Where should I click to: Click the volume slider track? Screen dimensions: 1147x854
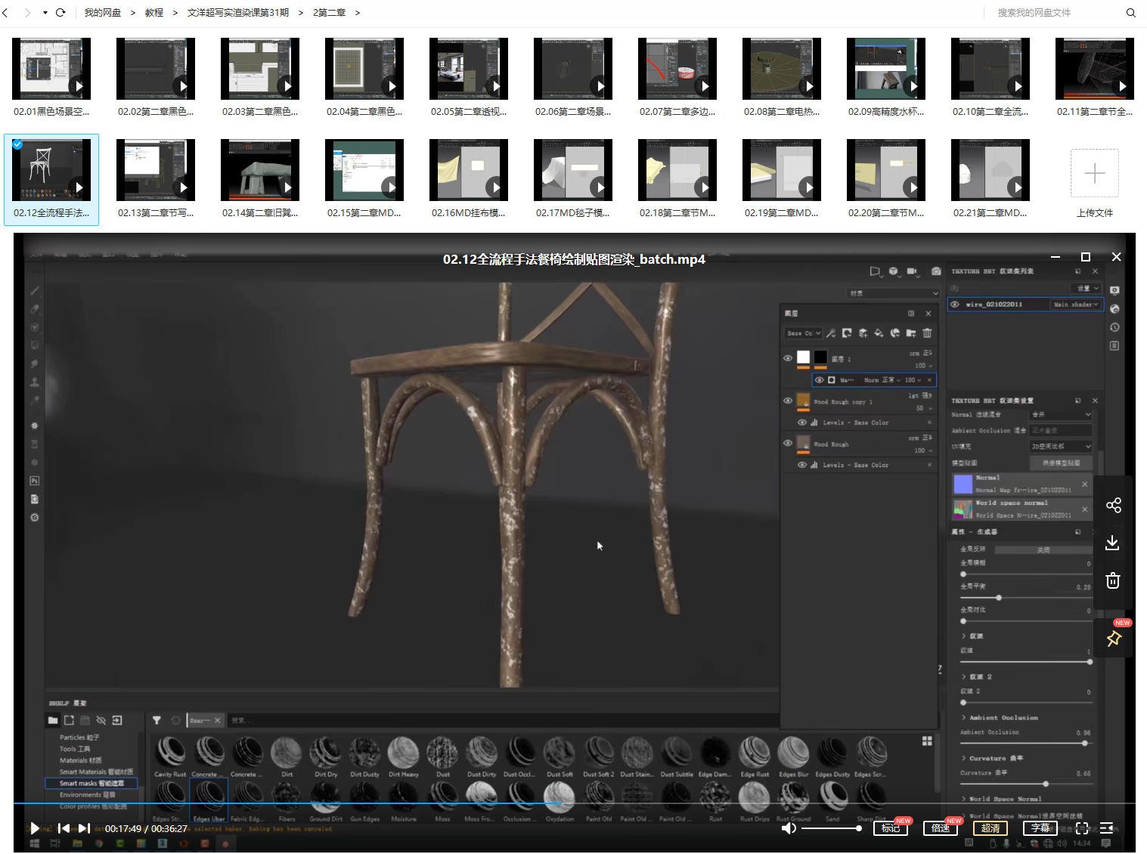pyautogui.click(x=829, y=828)
